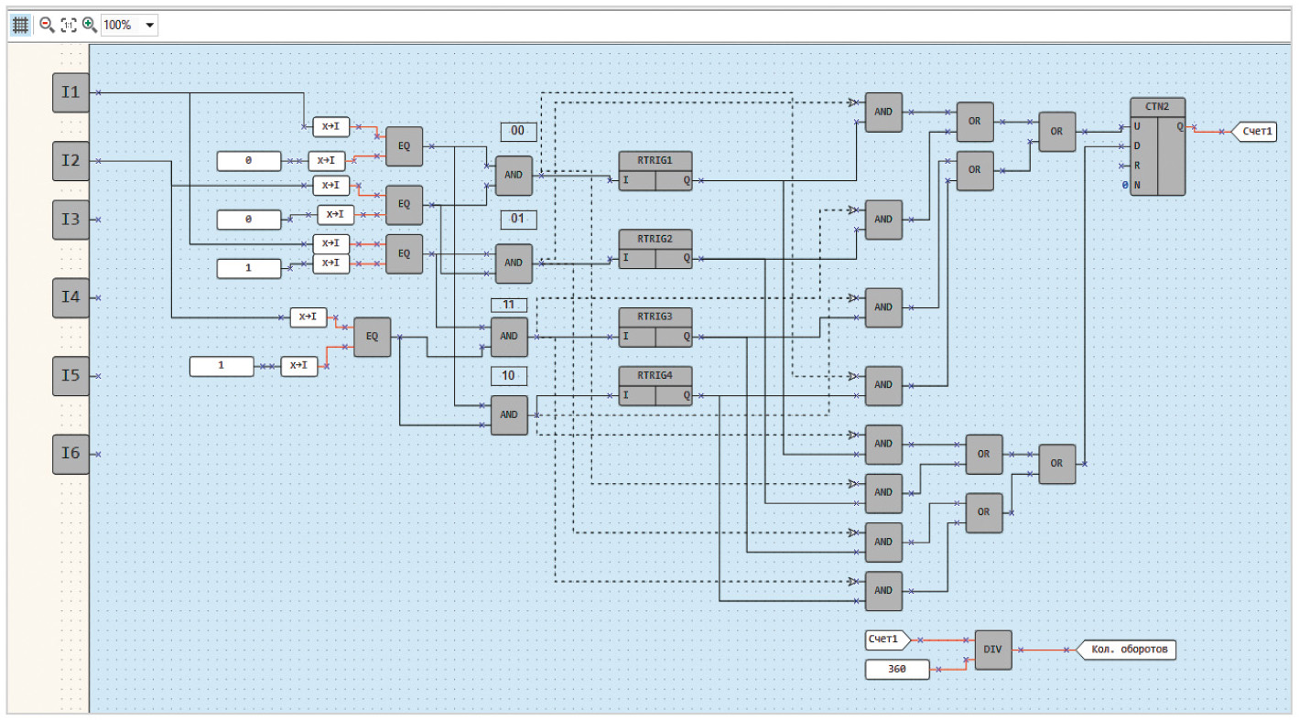Click input terminal I6

pos(70,454)
